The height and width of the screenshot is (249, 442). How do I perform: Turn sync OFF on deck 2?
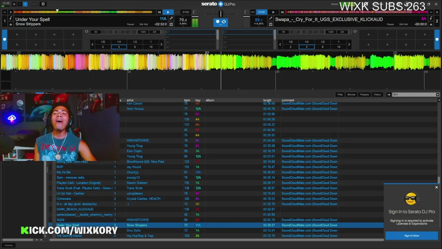tap(253, 12)
